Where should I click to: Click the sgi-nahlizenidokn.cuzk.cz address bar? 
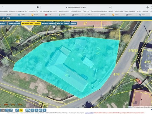[76, 7]
